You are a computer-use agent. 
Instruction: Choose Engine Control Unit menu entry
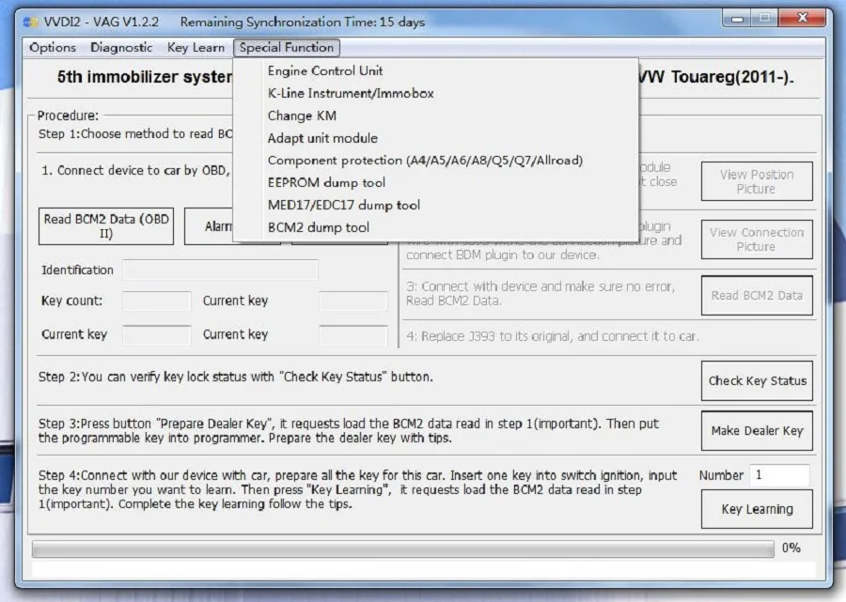(325, 70)
